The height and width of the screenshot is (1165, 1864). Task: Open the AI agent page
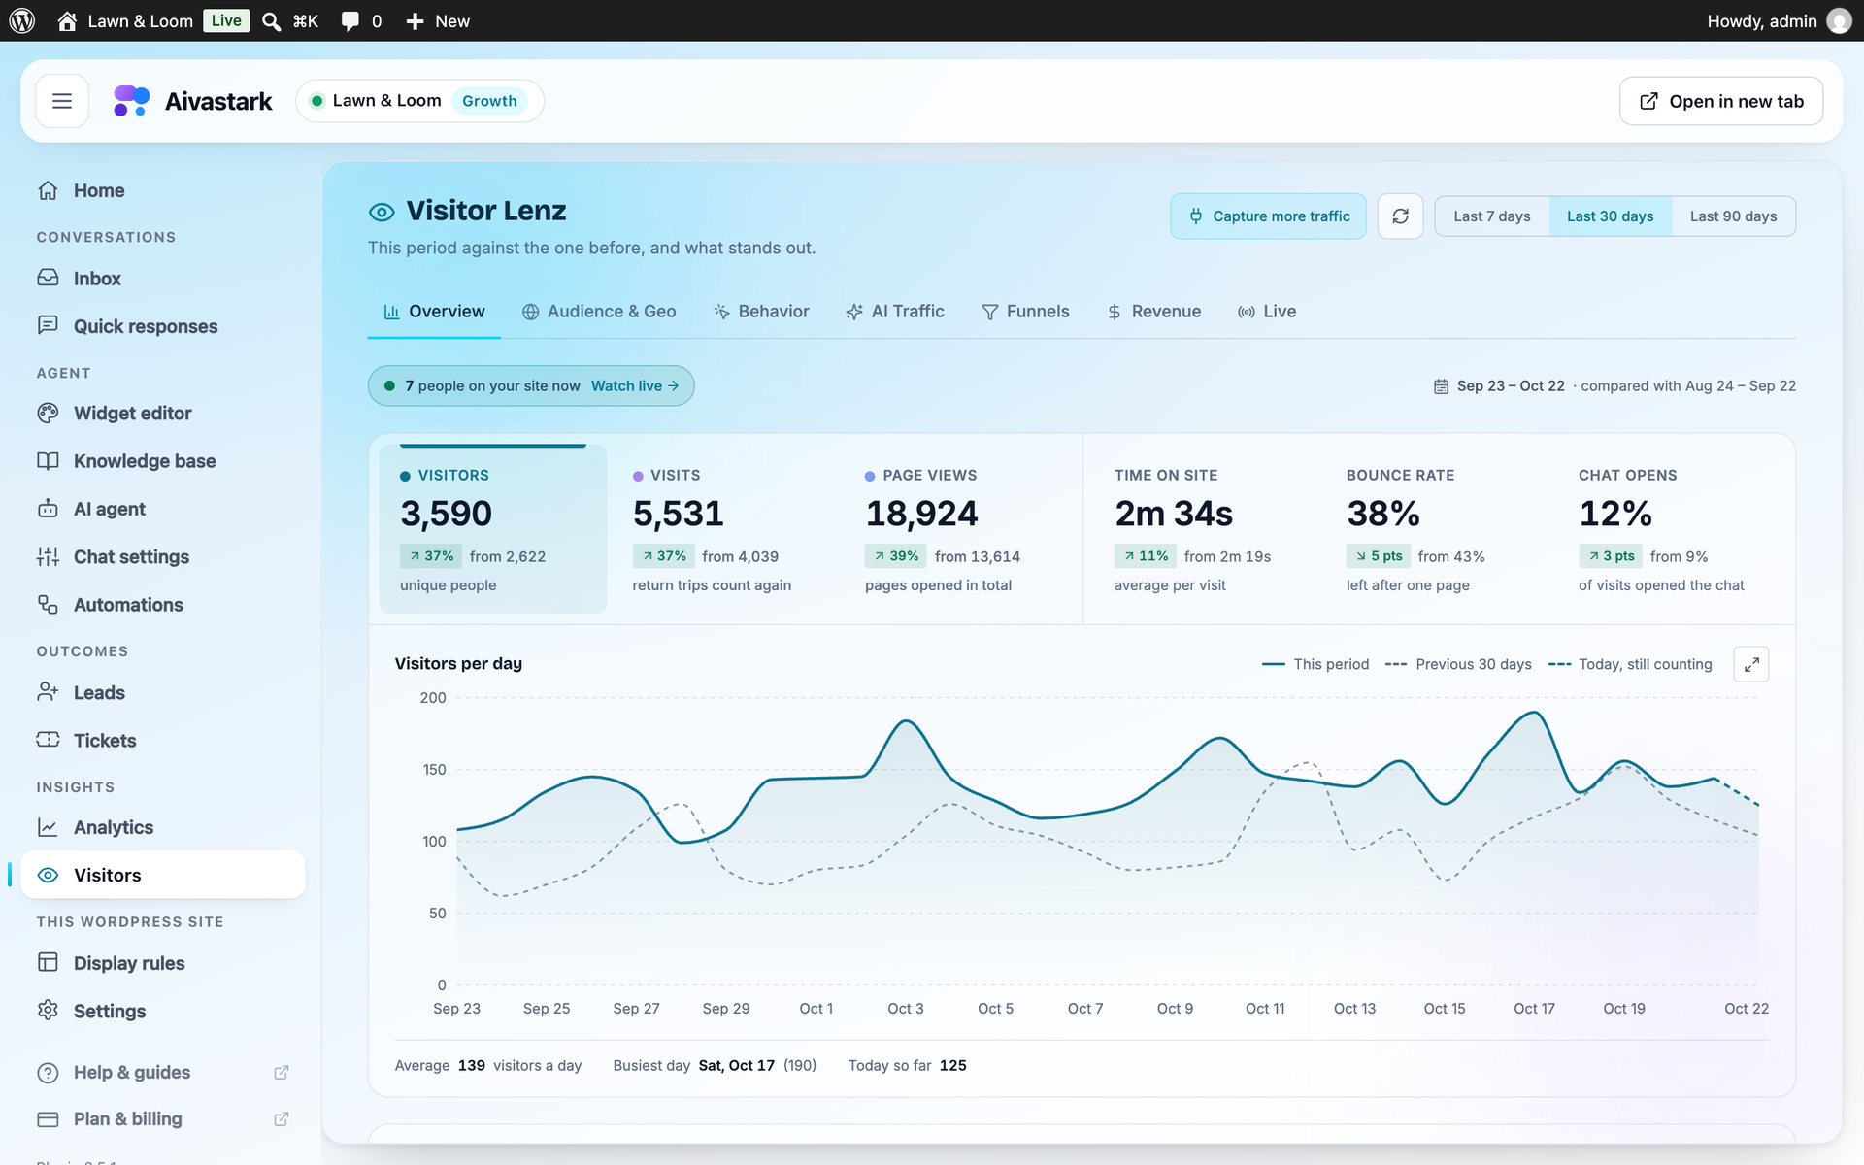pyautogui.click(x=163, y=509)
